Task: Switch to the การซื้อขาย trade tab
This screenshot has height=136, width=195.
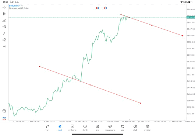Action: (73, 127)
